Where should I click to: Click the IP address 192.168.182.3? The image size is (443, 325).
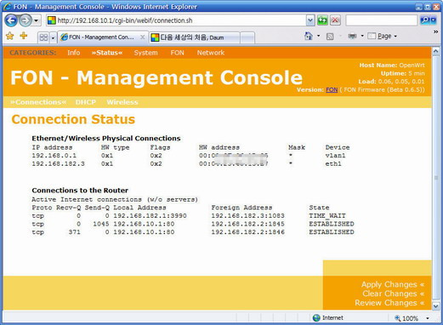click(58, 163)
